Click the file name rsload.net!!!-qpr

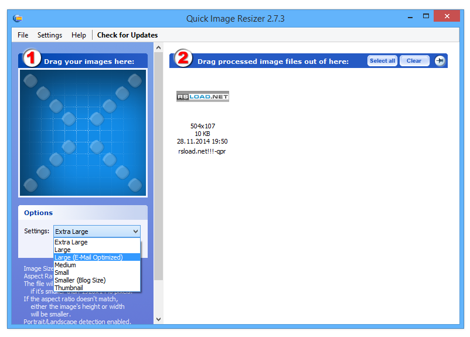click(202, 151)
